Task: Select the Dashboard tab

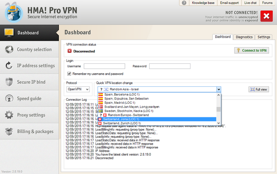Action: (x=223, y=37)
